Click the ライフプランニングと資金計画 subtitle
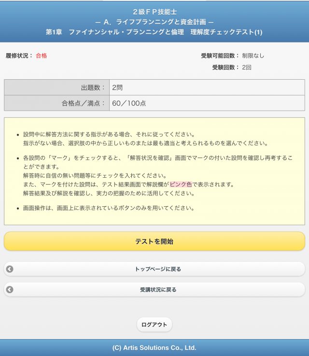 point(154,22)
